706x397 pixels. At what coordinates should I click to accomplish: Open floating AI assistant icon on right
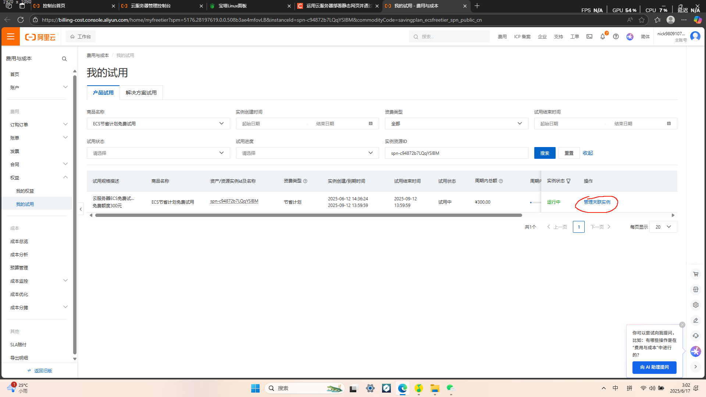tap(696, 351)
